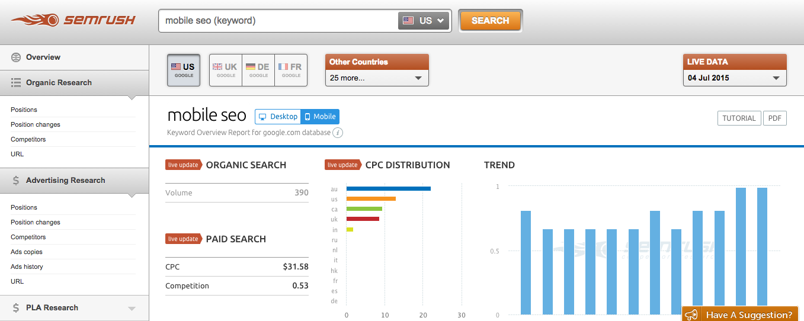Open URL under Organic Research

pyautogui.click(x=17, y=154)
